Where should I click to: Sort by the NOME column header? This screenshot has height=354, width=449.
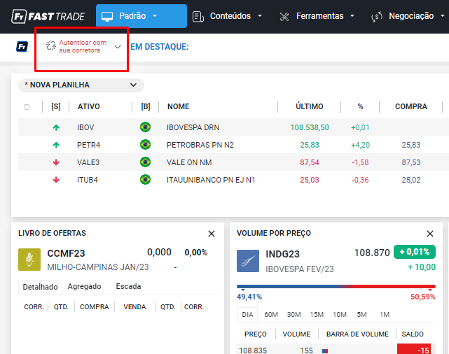coord(178,106)
